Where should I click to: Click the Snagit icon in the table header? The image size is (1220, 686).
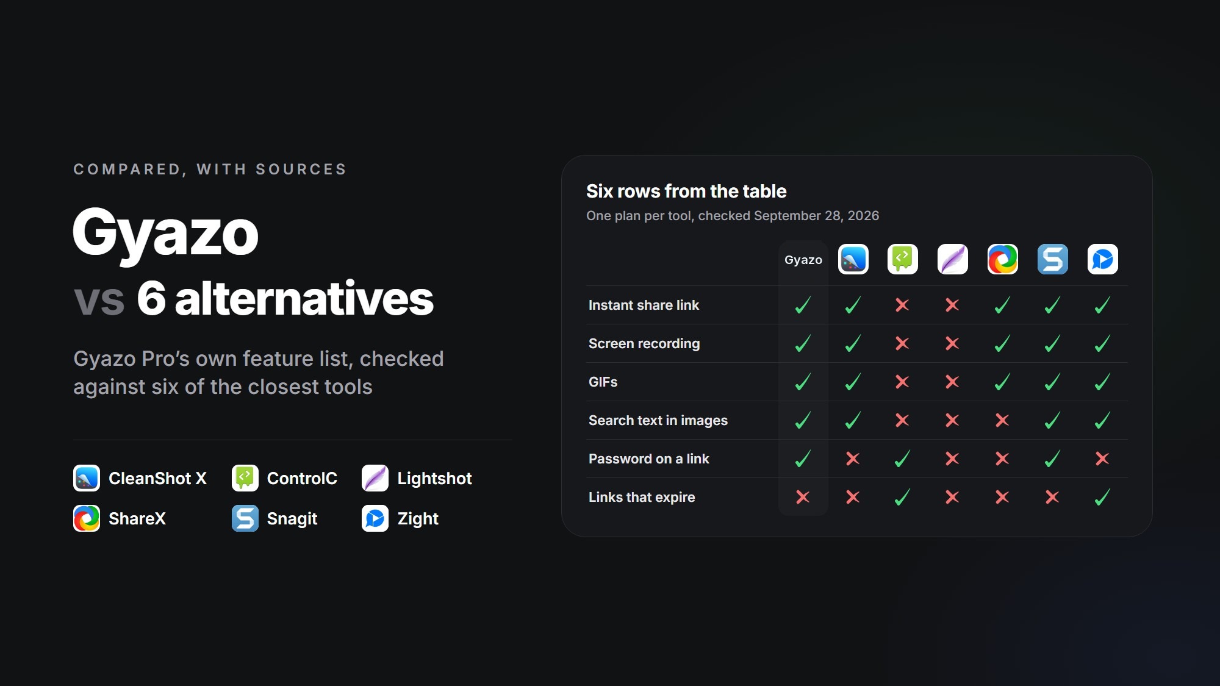(x=1053, y=259)
